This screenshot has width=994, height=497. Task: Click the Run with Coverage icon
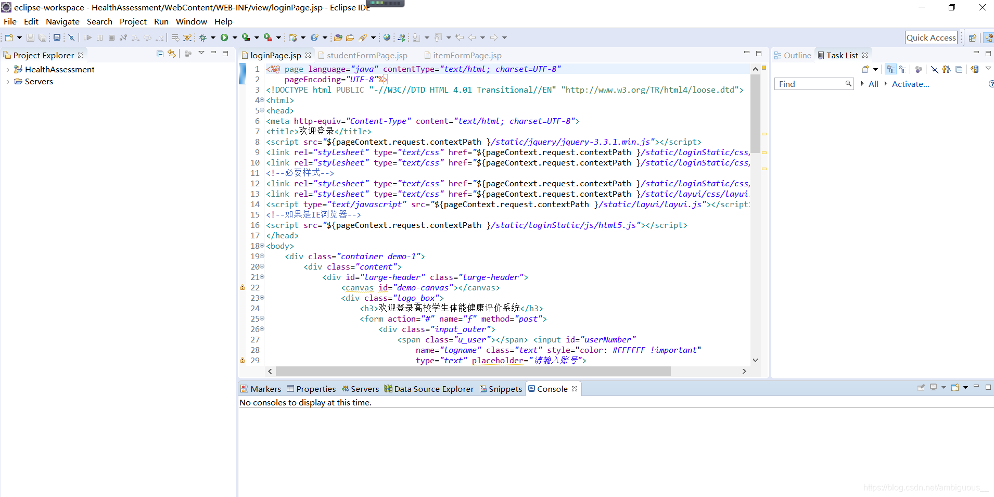pos(246,37)
